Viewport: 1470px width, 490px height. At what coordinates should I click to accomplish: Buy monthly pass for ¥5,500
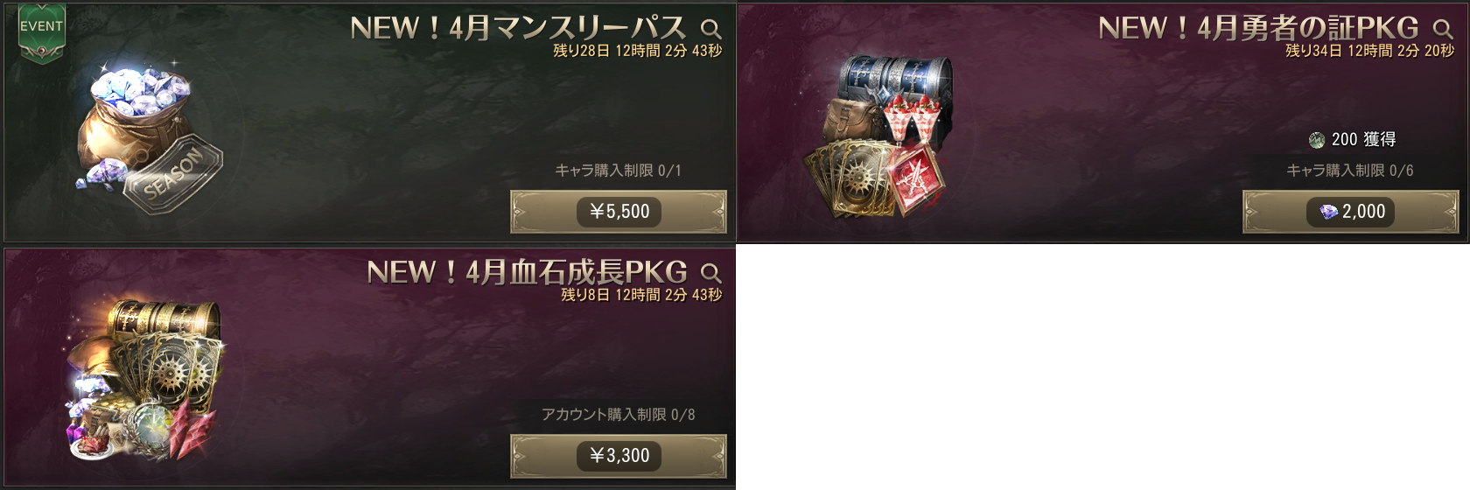(x=619, y=212)
